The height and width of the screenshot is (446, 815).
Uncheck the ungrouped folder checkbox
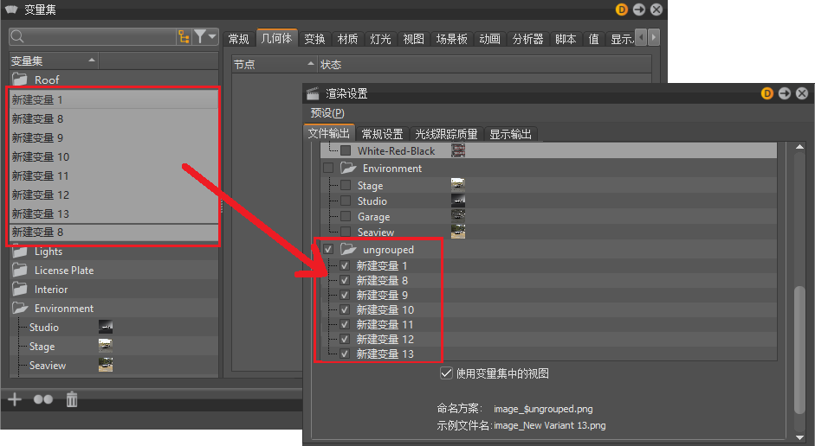point(328,250)
